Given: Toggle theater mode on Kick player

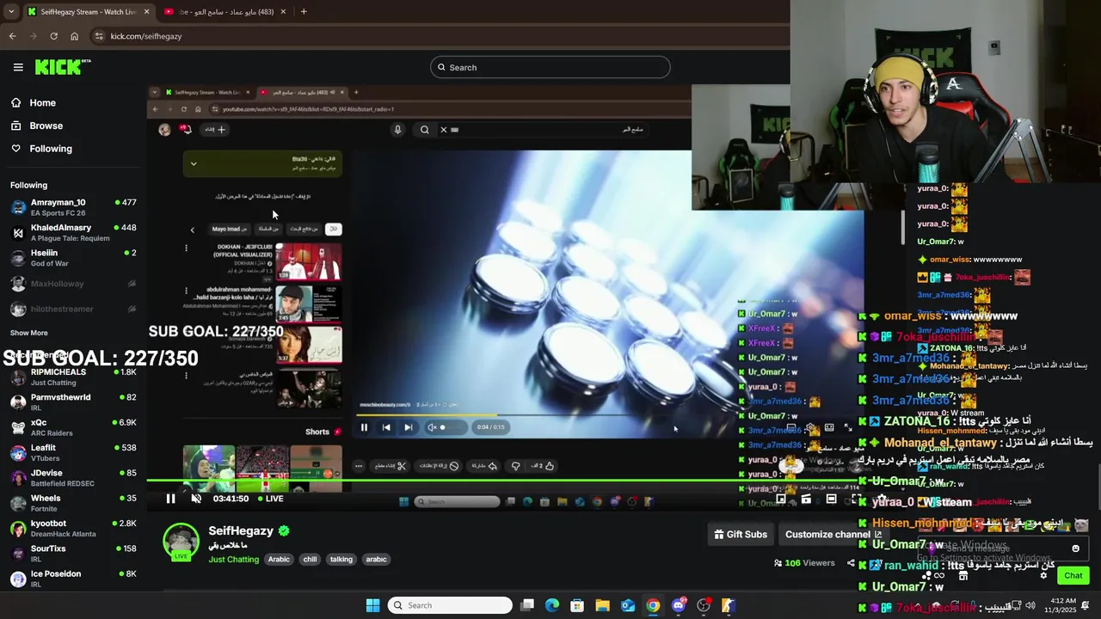Looking at the screenshot, I should pos(831,499).
